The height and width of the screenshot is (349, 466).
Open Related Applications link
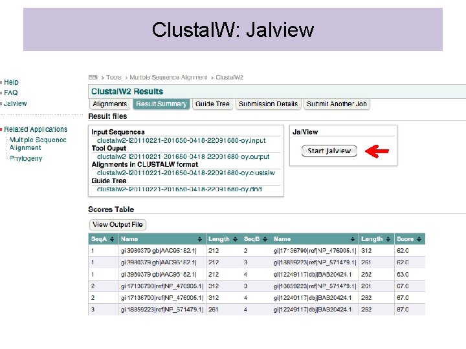click(x=36, y=129)
